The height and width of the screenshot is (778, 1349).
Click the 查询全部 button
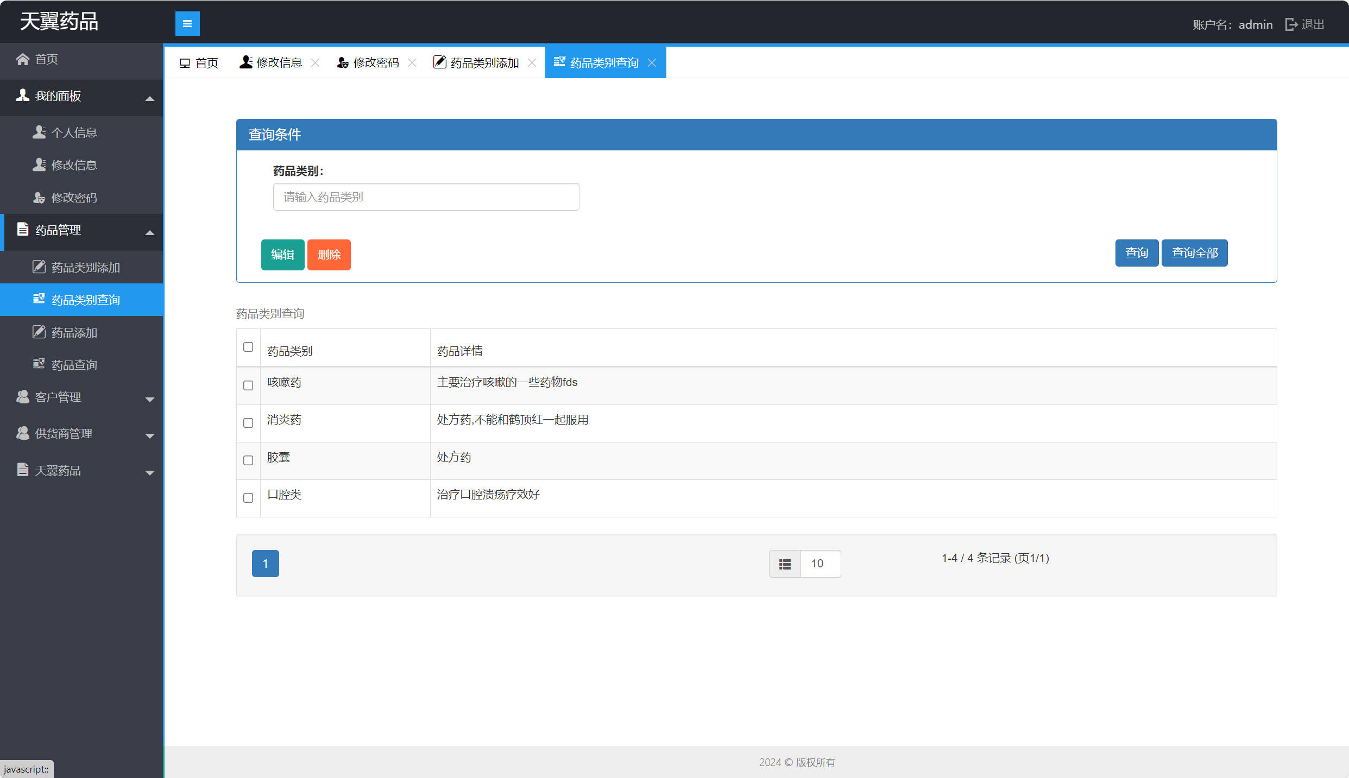pos(1194,253)
